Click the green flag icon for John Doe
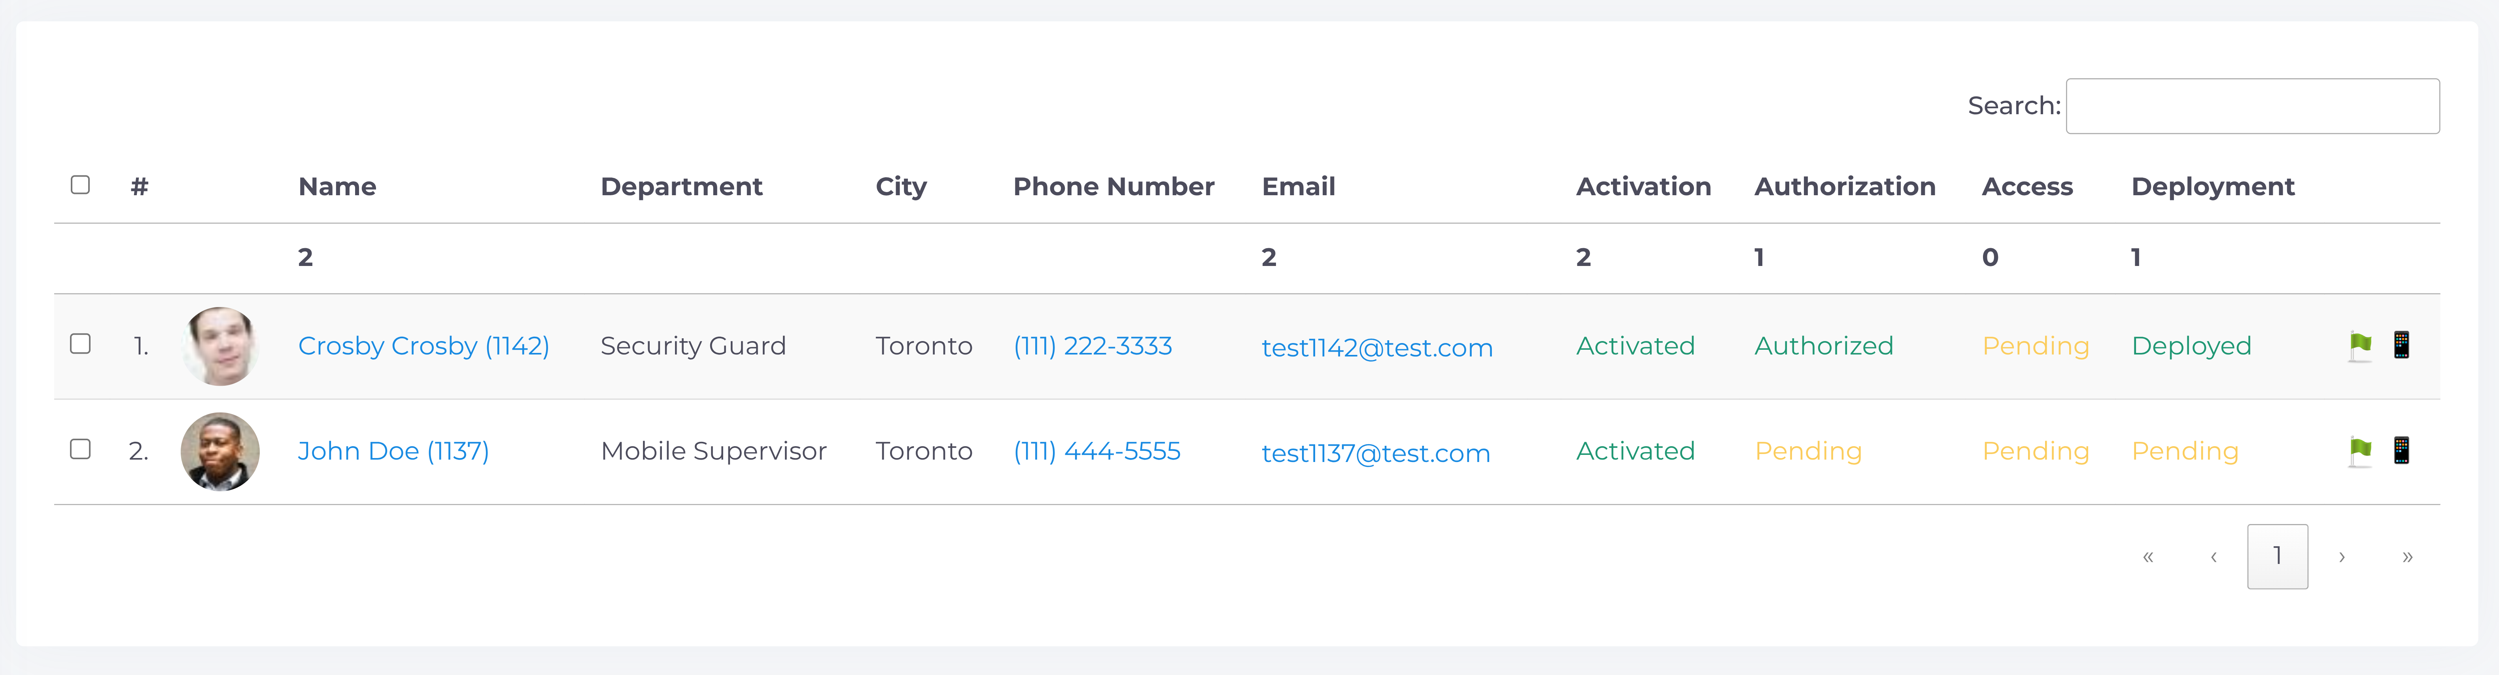The image size is (2499, 675). [x=2359, y=451]
